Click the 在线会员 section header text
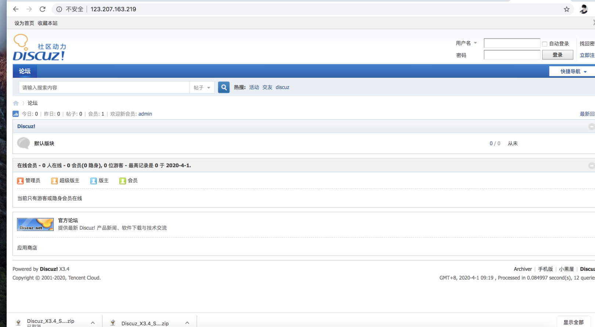The width and height of the screenshot is (595, 327). (104, 166)
